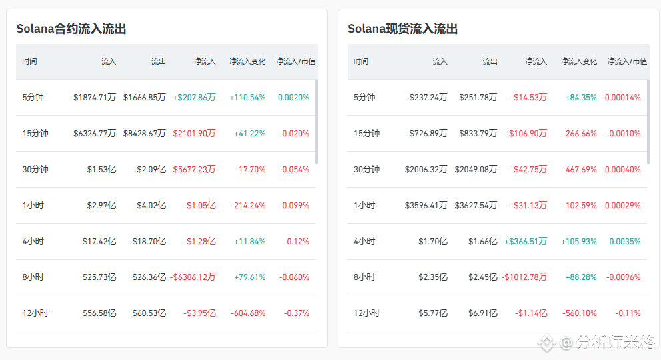
Task: Click 净流入变化 header in contract table
Action: [247, 61]
